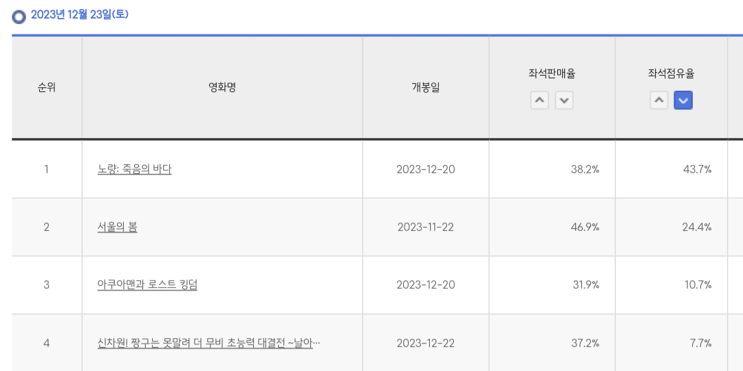This screenshot has height=371, width=743.
Task: Click the rank 3 cell
Action: [x=47, y=284]
